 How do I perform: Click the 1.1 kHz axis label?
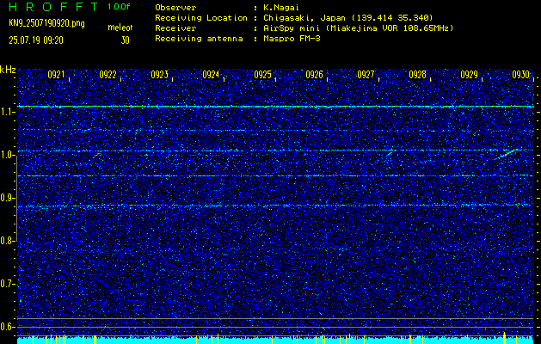tap(7, 112)
